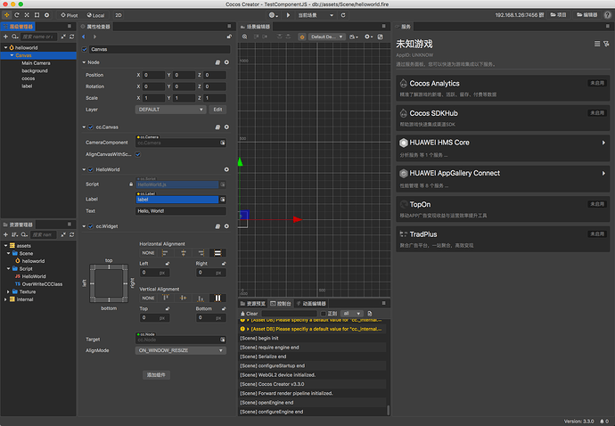Toggle the AlignCanvasWithScreen checkbox
Image resolution: width=615 pixels, height=426 pixels.
[x=138, y=154]
